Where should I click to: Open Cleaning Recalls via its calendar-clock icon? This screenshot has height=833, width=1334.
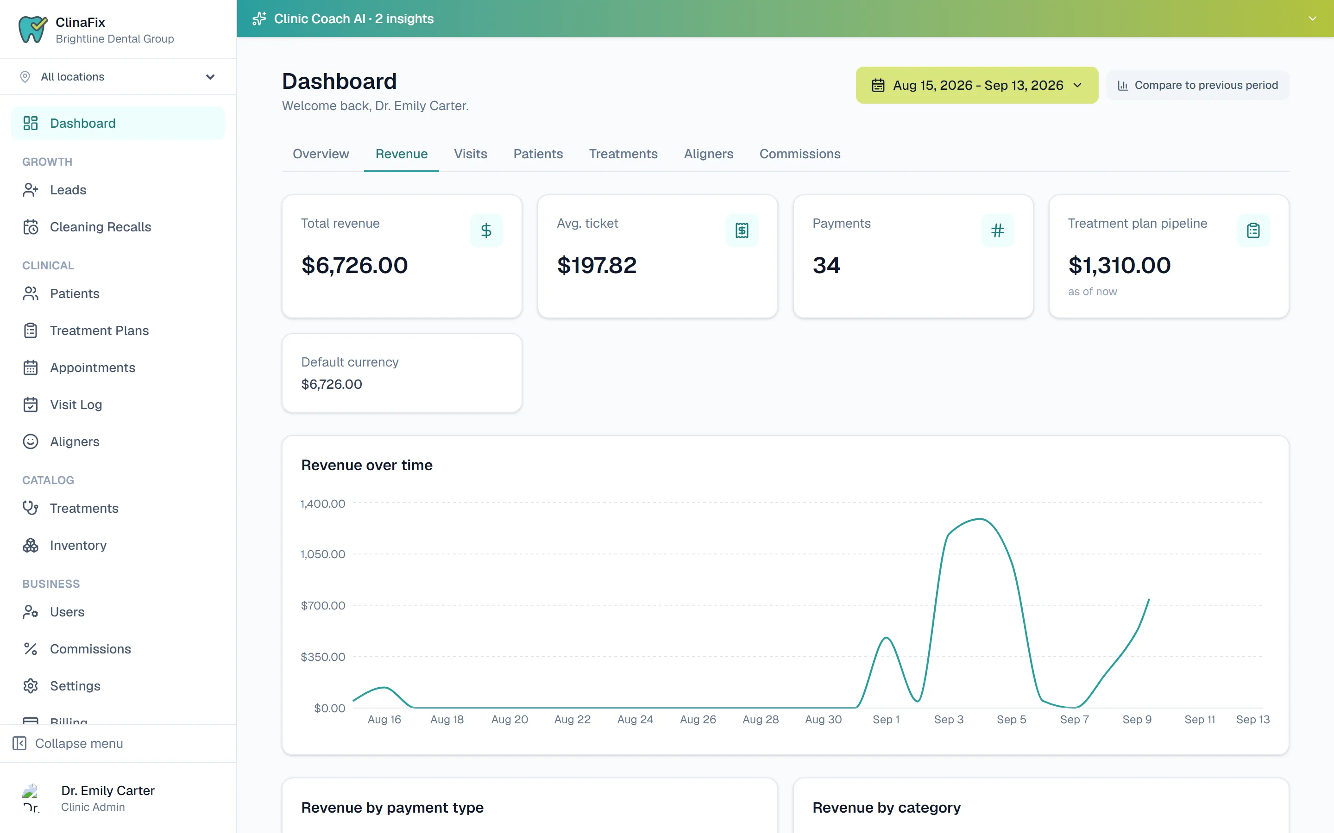pyautogui.click(x=30, y=226)
